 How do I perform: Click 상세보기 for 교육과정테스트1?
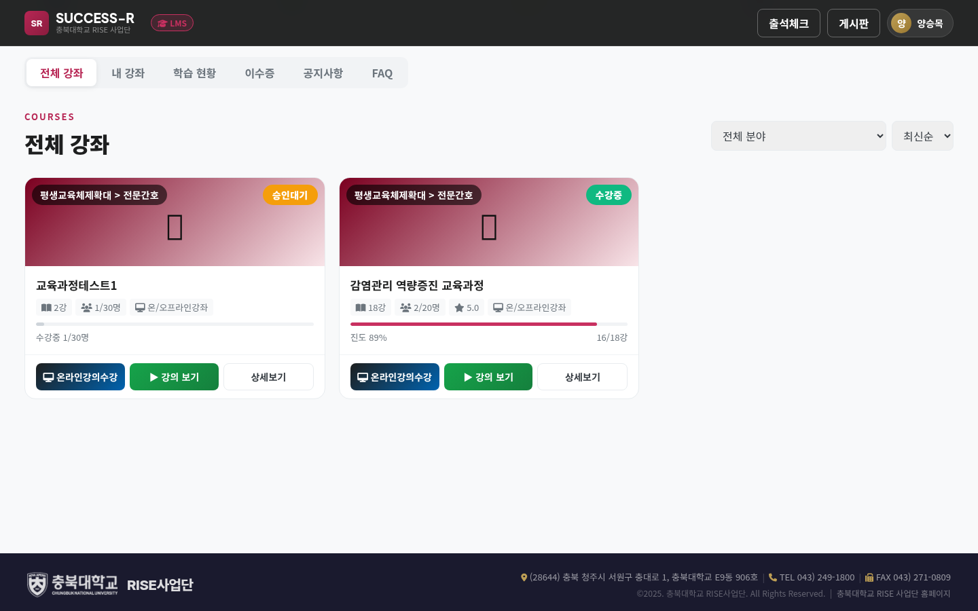click(x=268, y=377)
